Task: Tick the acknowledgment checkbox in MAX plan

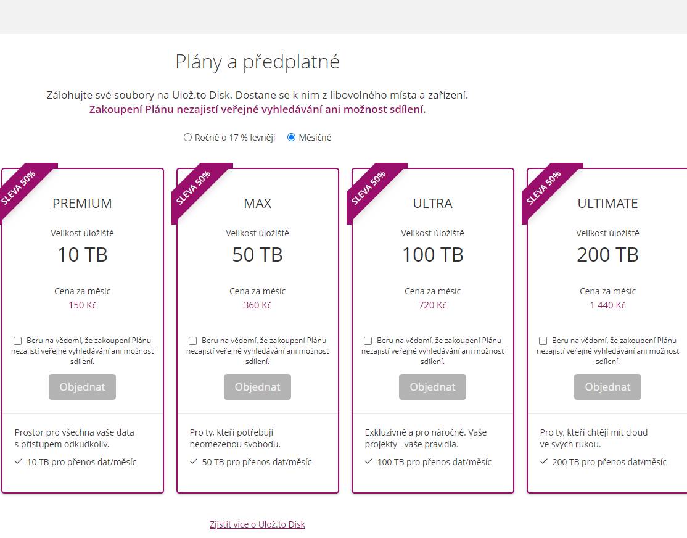Action: [193, 341]
